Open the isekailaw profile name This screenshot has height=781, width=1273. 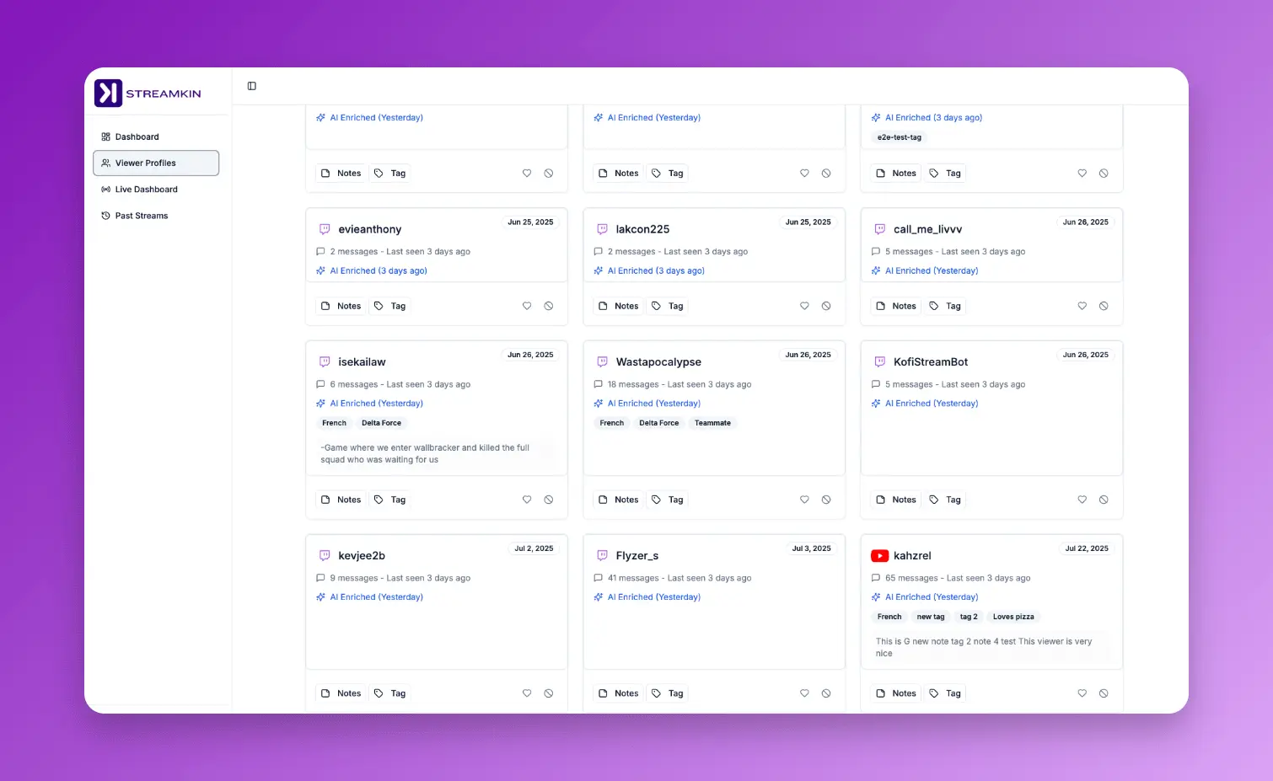click(x=362, y=362)
